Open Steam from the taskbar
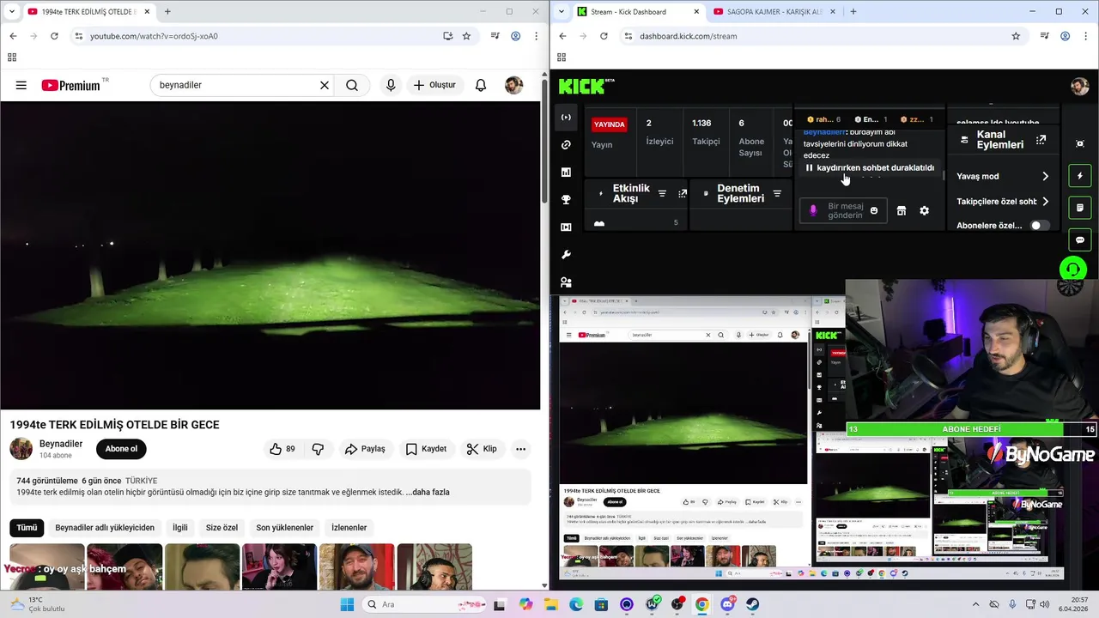The height and width of the screenshot is (618, 1099). pyautogui.click(x=753, y=604)
